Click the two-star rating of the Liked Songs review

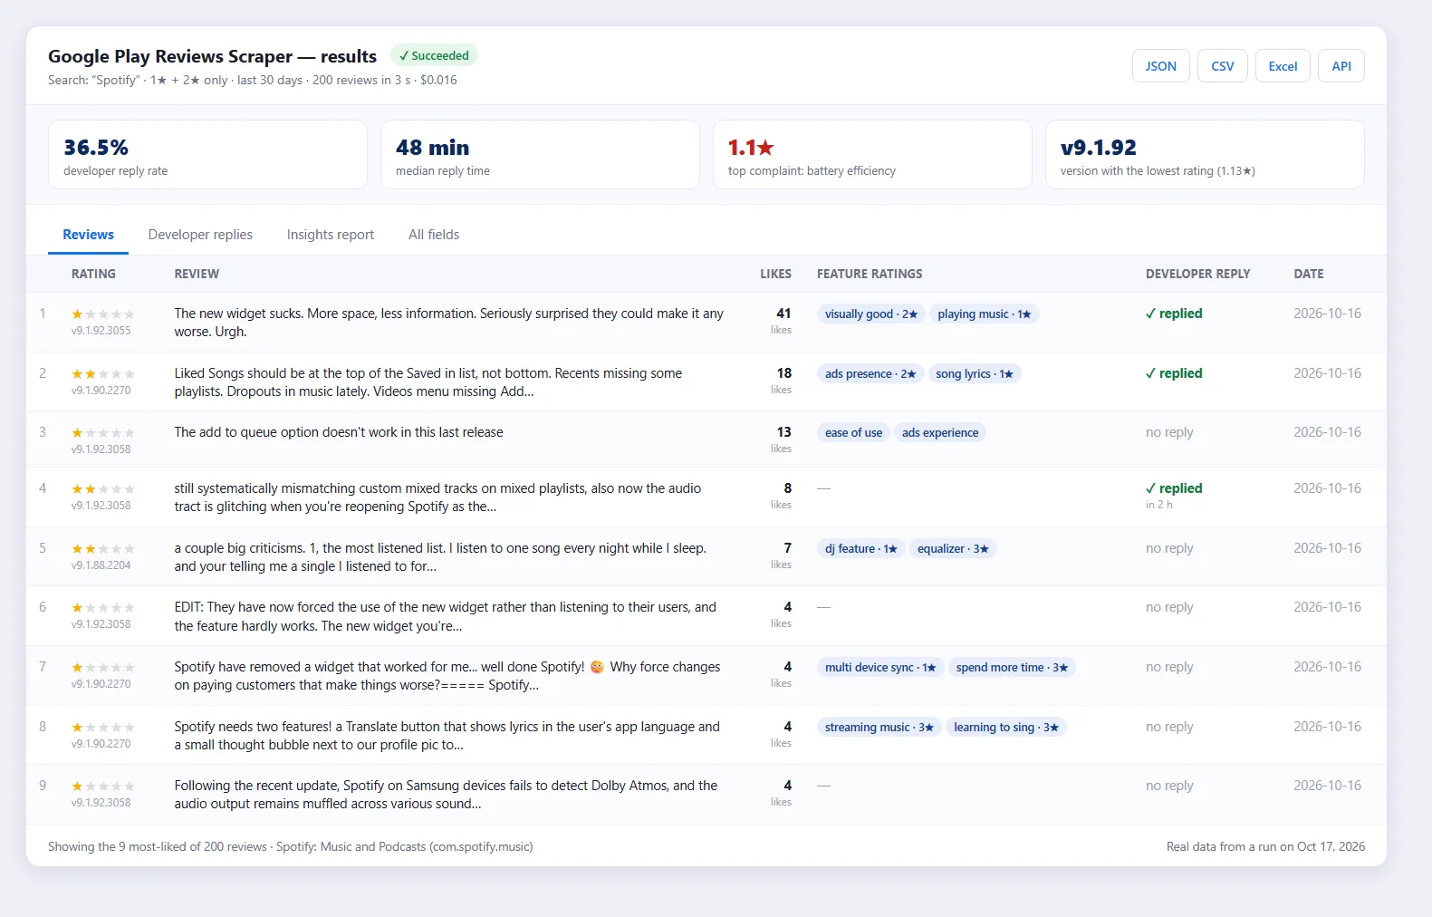tap(103, 374)
